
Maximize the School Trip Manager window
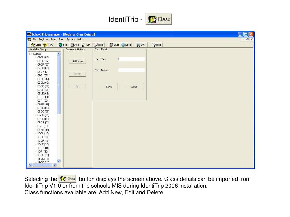pyautogui.click(x=246, y=34)
